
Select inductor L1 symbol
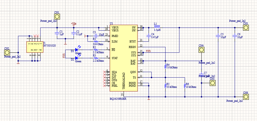coord(157,27)
